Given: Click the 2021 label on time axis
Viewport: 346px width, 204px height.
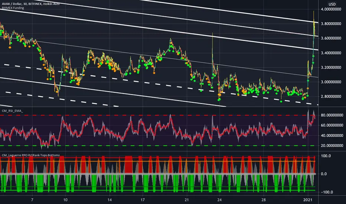Looking at the screenshot, I should (x=308, y=200).
